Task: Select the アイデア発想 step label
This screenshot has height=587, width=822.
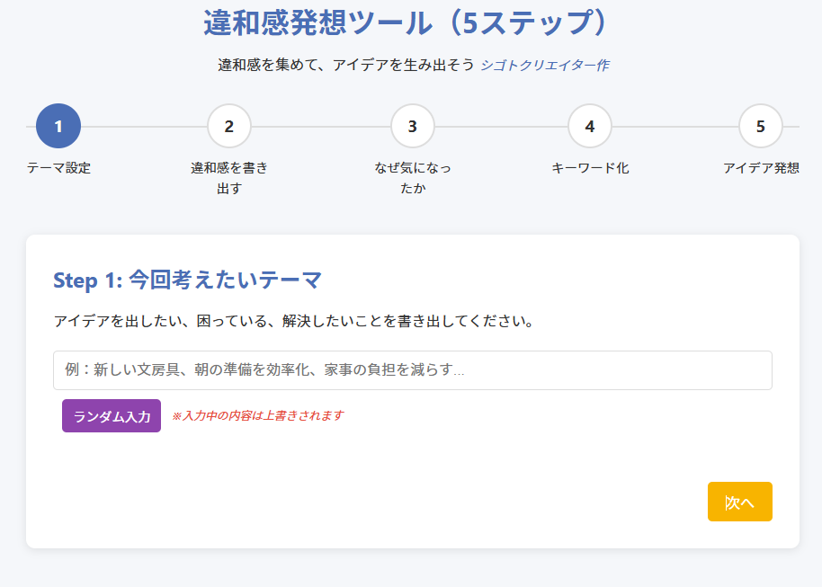Action: [761, 168]
